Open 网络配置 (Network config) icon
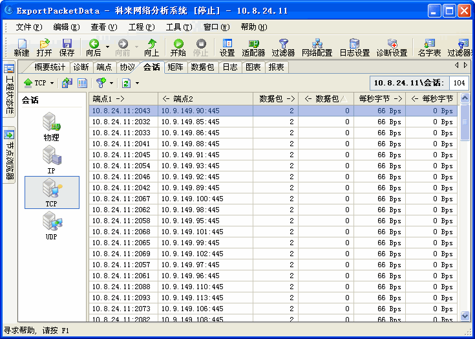The image size is (475, 339). [x=317, y=47]
